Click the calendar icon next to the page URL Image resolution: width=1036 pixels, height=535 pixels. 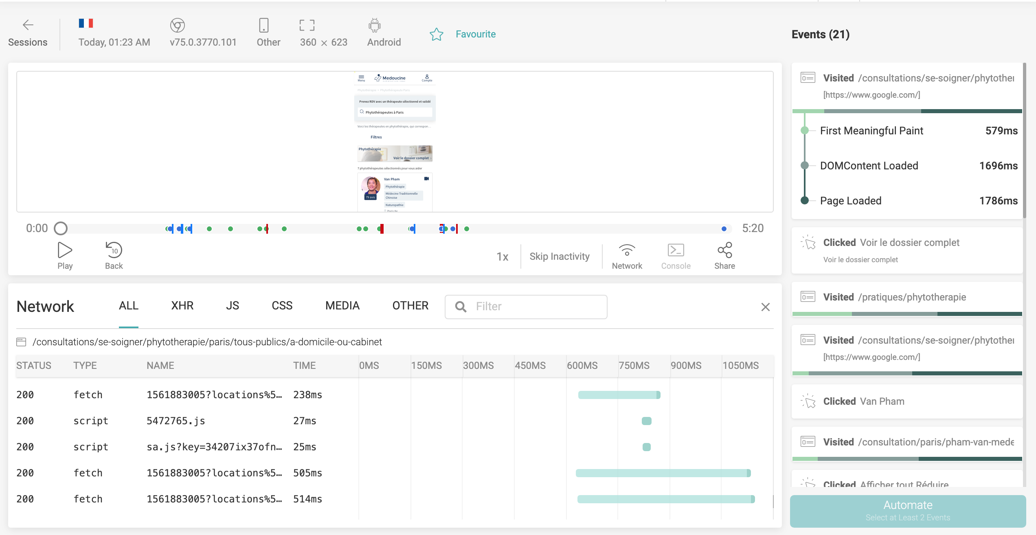(22, 342)
